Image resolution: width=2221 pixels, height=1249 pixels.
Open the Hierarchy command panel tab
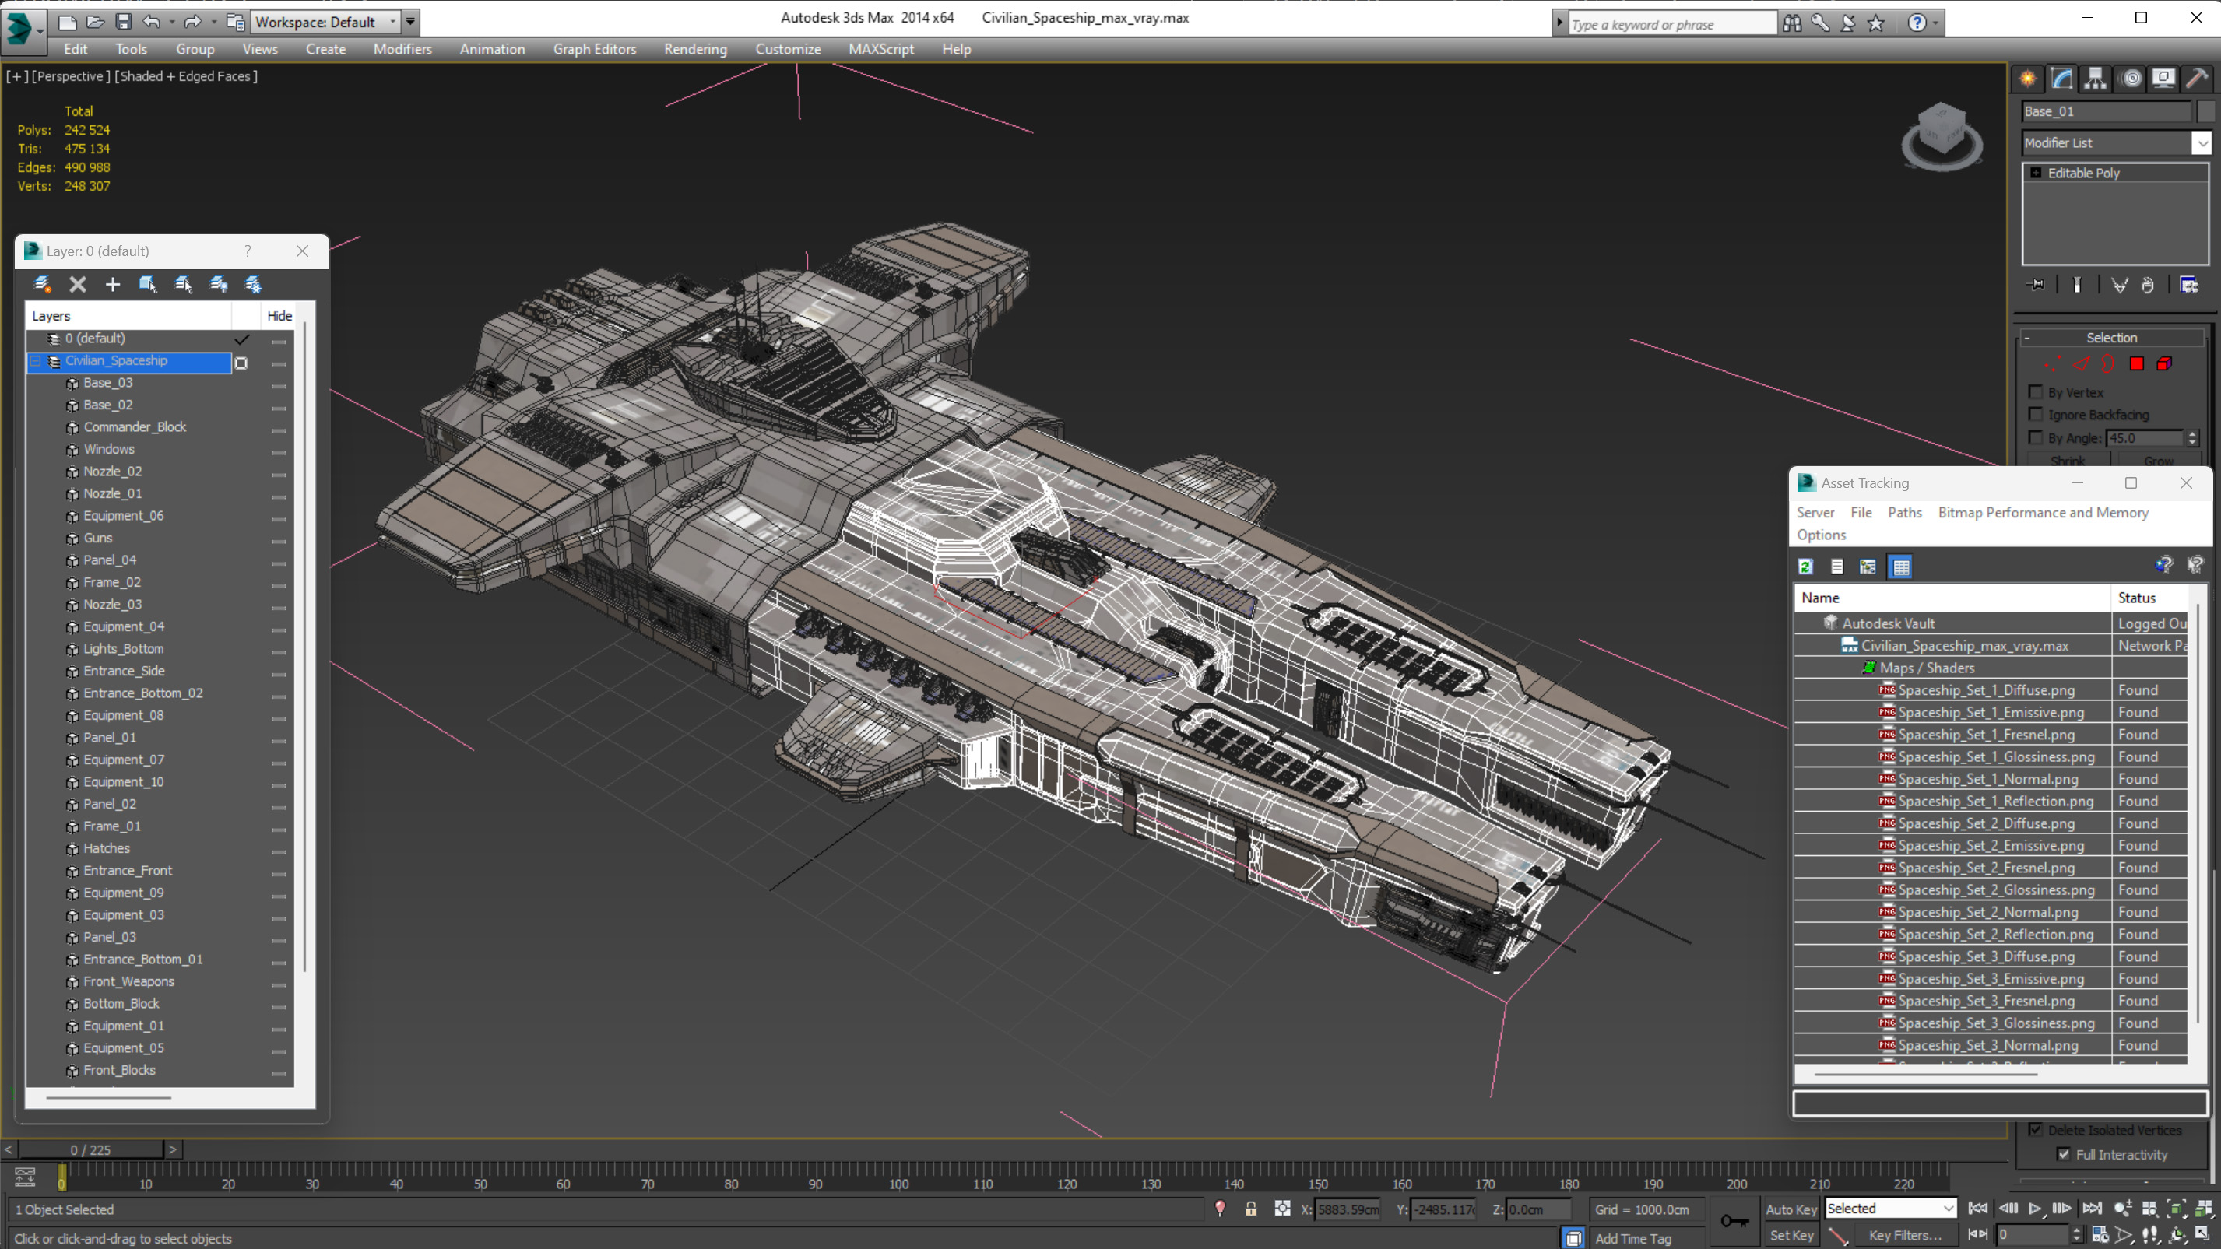click(x=2095, y=79)
